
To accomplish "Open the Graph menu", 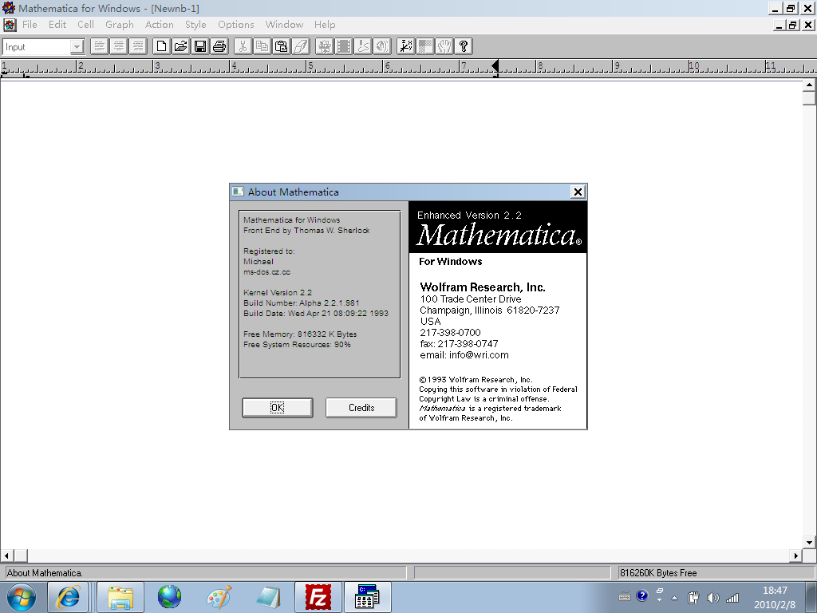I will [120, 25].
